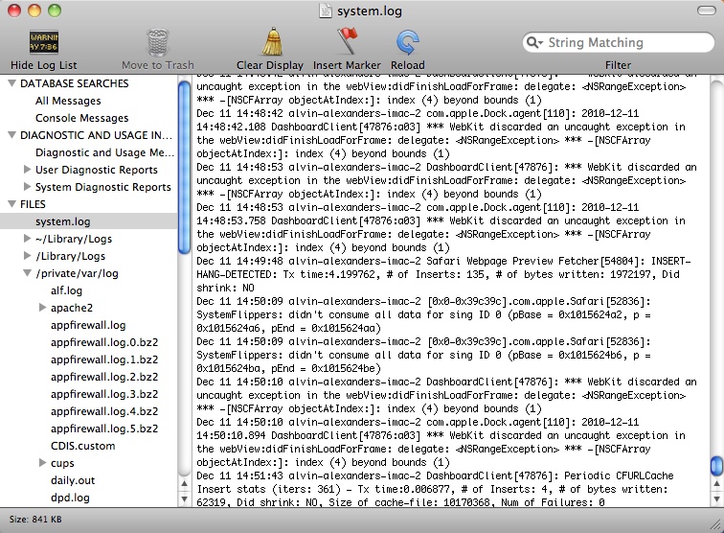Collapse the DIAGNOSTIC AND USAGE section
Image resolution: width=724 pixels, height=533 pixels.
click(x=12, y=135)
